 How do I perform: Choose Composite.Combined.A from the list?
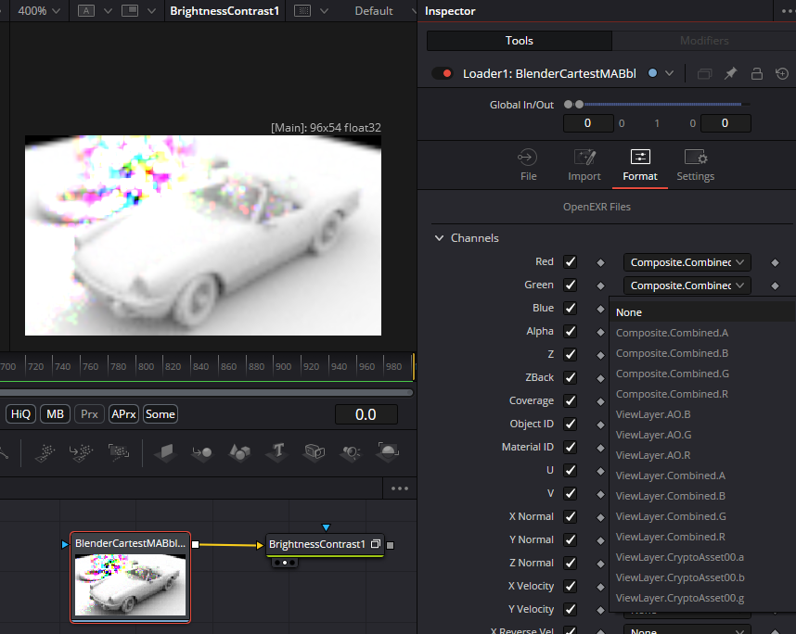tap(702, 333)
